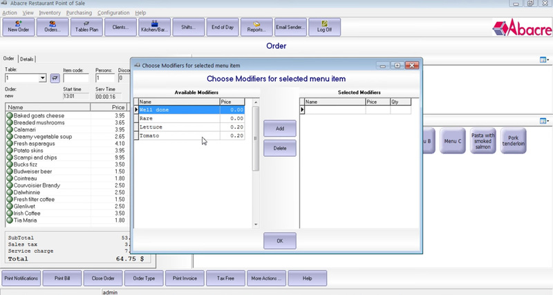Open the Tables Plan toolbar button
Image resolution: width=553 pixels, height=295 pixels.
click(86, 27)
